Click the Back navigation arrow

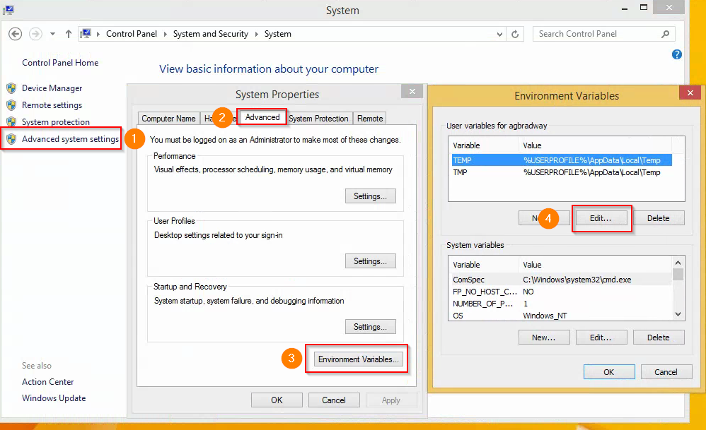16,34
